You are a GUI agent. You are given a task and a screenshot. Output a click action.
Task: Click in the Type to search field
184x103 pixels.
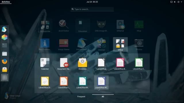92,9
